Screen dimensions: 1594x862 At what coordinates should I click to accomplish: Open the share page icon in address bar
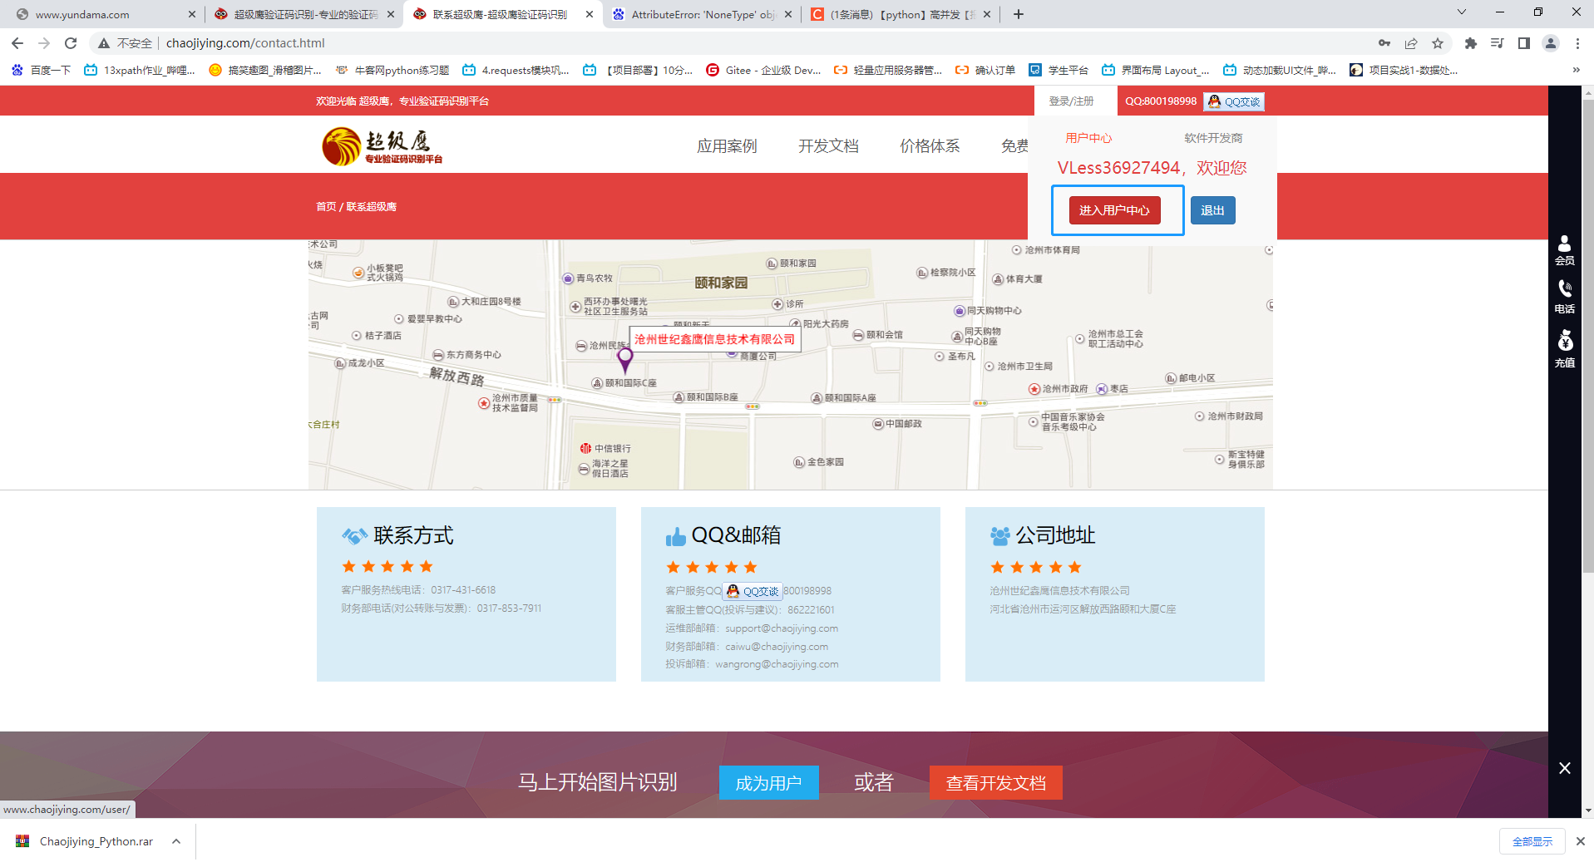1411,43
